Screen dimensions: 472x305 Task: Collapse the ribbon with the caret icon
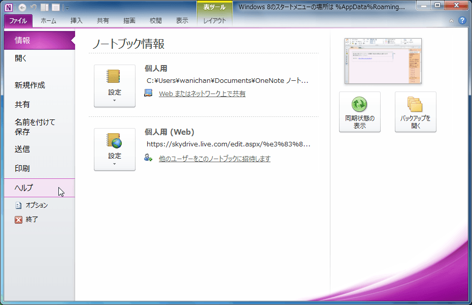coord(451,20)
